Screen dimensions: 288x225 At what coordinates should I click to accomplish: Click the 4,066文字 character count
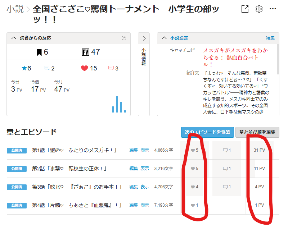(164, 150)
